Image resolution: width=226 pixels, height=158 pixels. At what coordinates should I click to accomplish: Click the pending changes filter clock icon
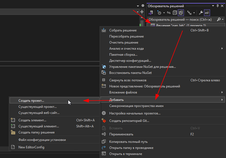tap(159, 13)
